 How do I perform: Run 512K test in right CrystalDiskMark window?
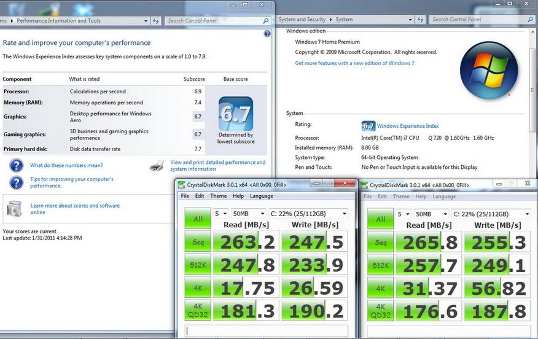[x=380, y=265]
